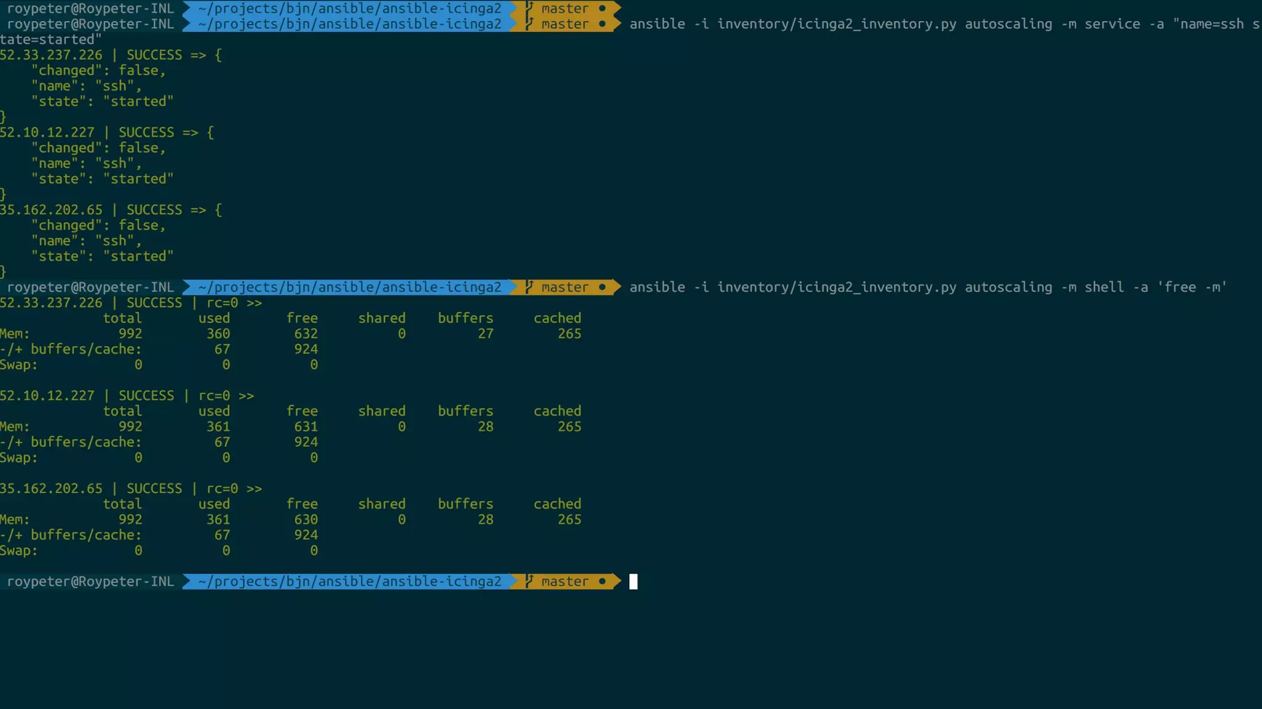The width and height of the screenshot is (1262, 709).
Task: Click the 'cached' header under 52.10.12.227
Action: point(557,411)
